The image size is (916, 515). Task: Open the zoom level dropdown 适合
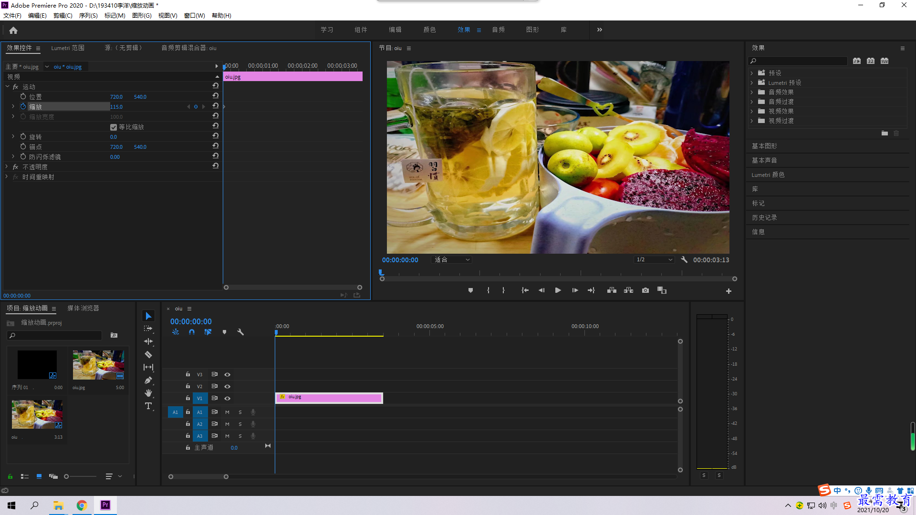[x=452, y=260]
